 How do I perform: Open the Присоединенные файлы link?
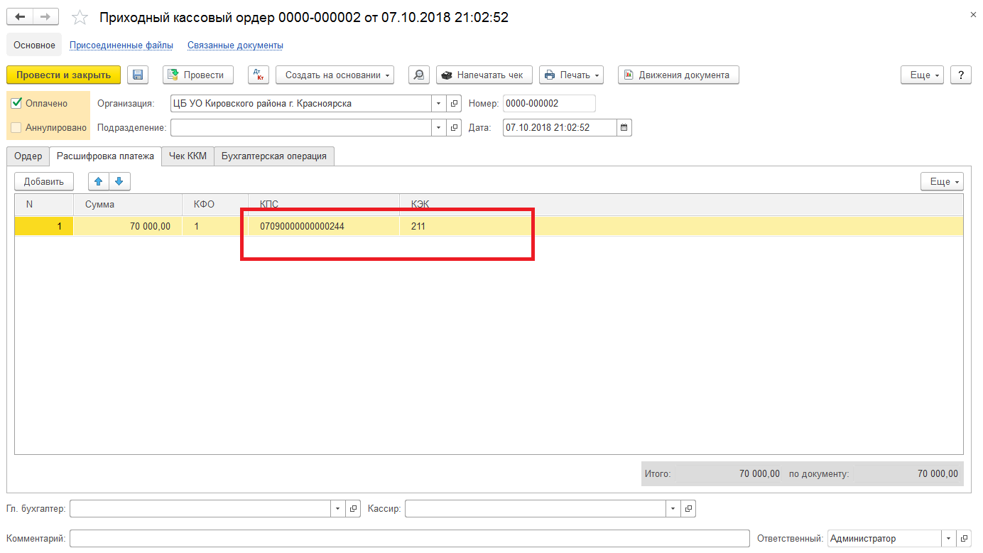[x=121, y=45]
